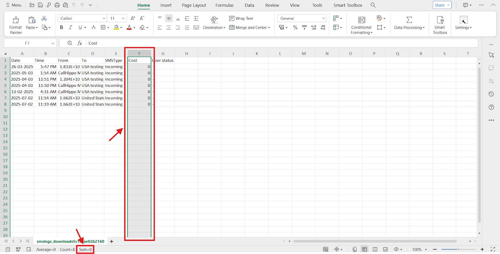This screenshot has width=500, height=254.
Task: Click the Print icon in the quick access bar
Action: click(57, 5)
